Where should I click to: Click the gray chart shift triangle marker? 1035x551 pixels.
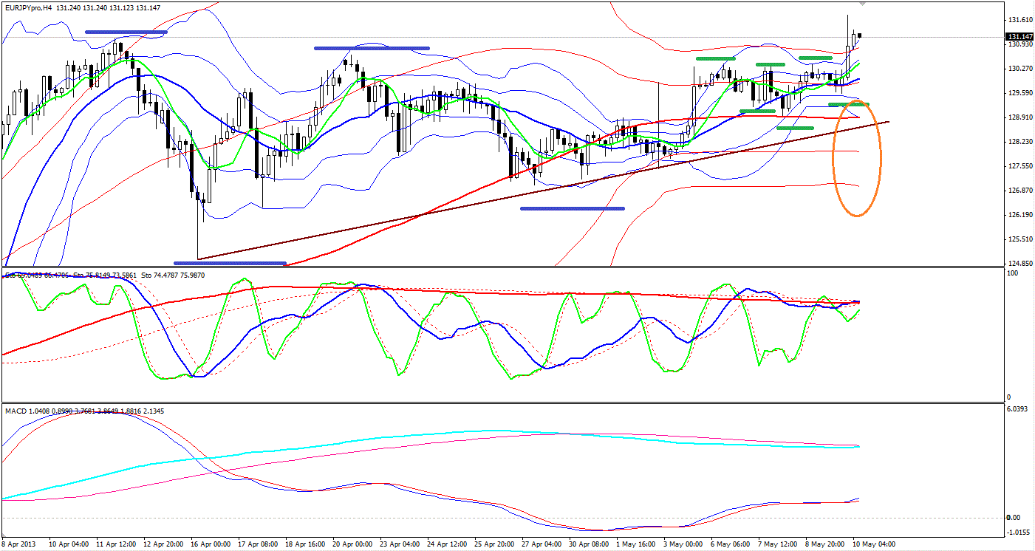(863, 4)
